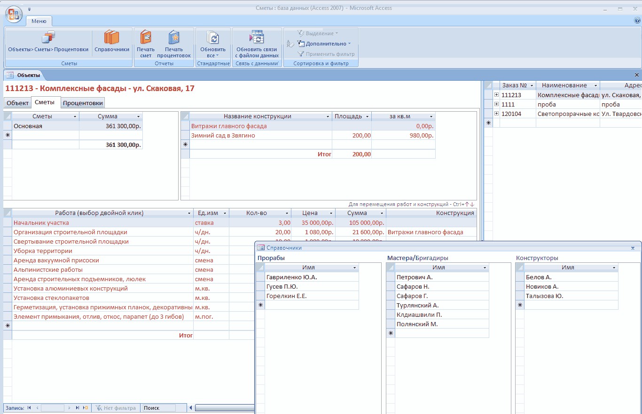Expand order 120104 row plus sign
The height and width of the screenshot is (414, 642).
496,114
